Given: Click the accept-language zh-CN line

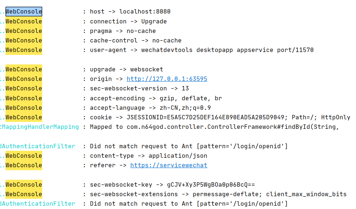Looking at the screenshot, I should pyautogui.click(x=150, y=108).
